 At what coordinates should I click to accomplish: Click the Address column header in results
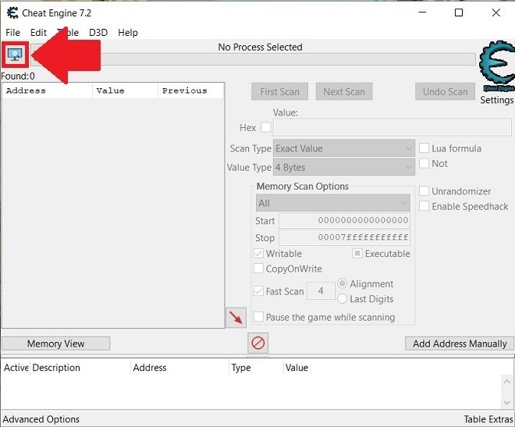pyautogui.click(x=48, y=91)
